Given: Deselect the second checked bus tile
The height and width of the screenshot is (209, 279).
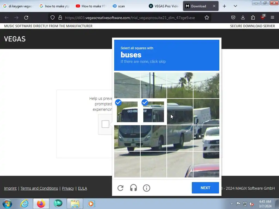Looking at the screenshot, I should [x=154, y=112].
